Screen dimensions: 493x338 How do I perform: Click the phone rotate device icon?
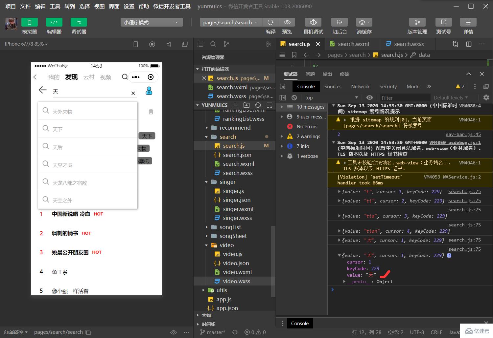coord(136,44)
